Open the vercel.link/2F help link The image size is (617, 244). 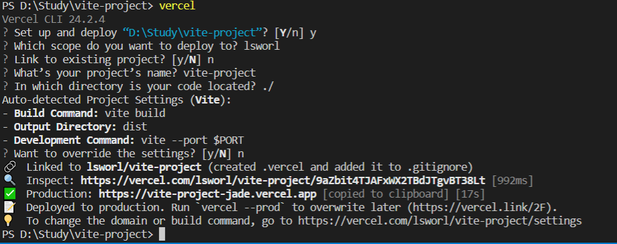[x=487, y=207]
